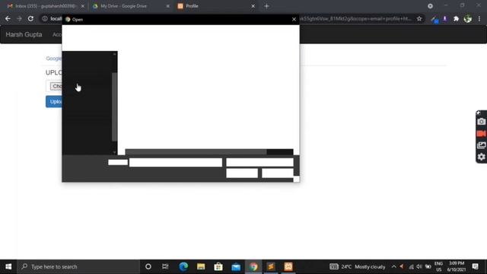Viewport: 487px width, 274px height.
Task: Open the Windows Start menu
Action: pyautogui.click(x=8, y=266)
